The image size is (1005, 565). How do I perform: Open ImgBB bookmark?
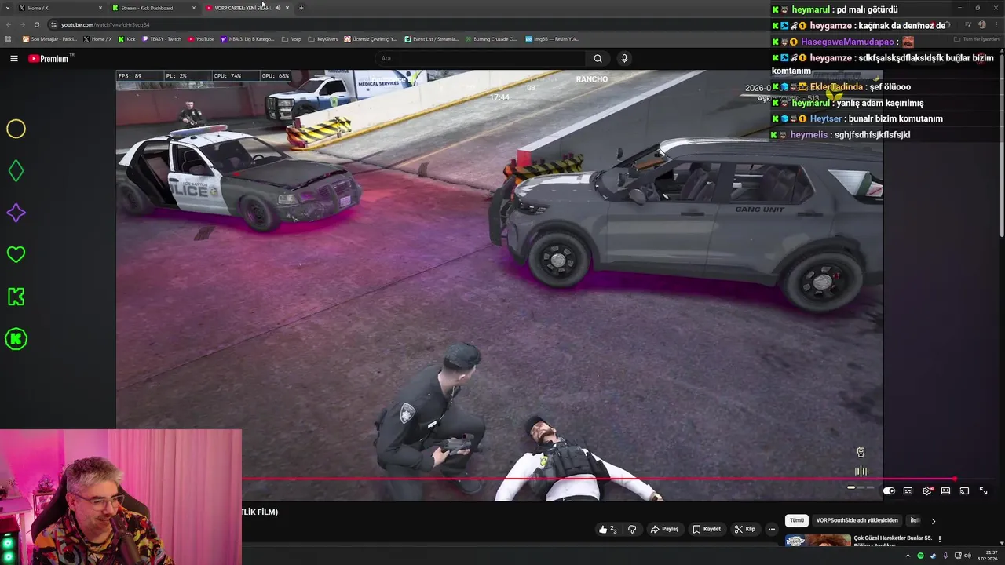(552, 39)
